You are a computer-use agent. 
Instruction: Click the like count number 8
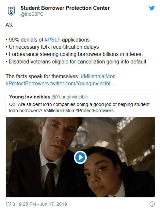tap(14, 204)
